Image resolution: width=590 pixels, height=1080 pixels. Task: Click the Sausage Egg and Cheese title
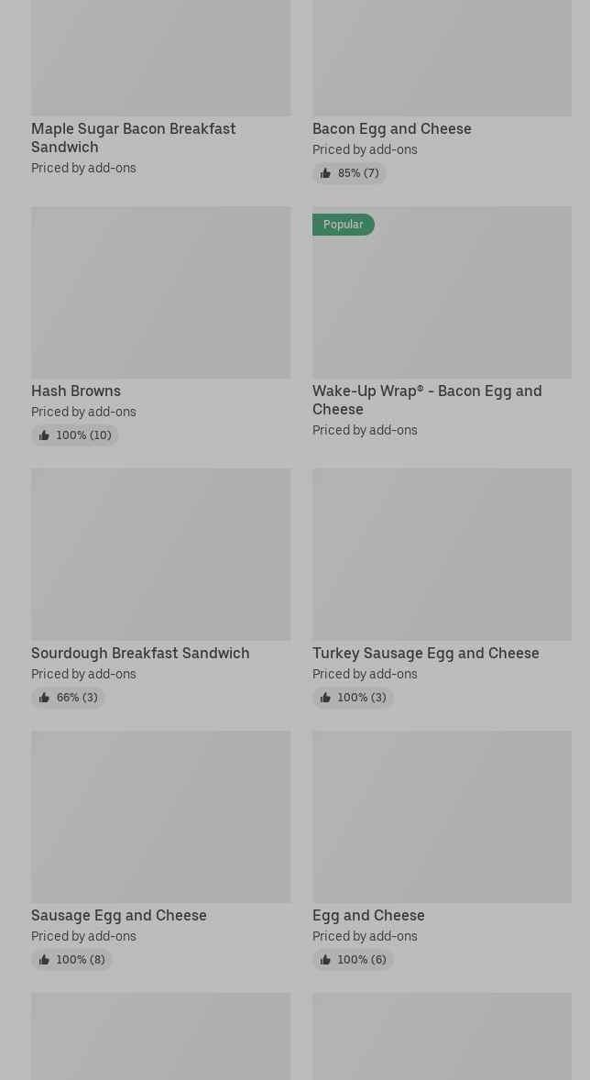click(x=119, y=916)
